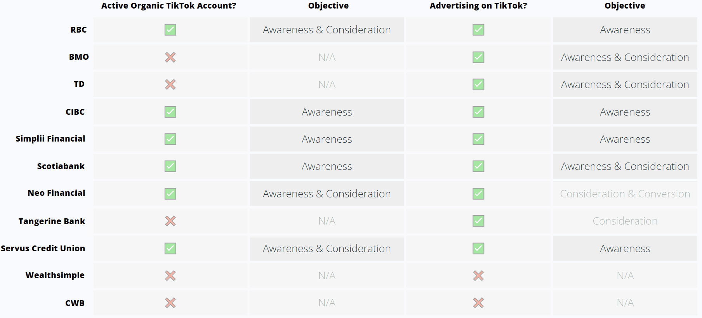The width and height of the screenshot is (702, 318).
Task: Click RBC's organic 'Awareness & Consideration' cell
Action: point(327,30)
